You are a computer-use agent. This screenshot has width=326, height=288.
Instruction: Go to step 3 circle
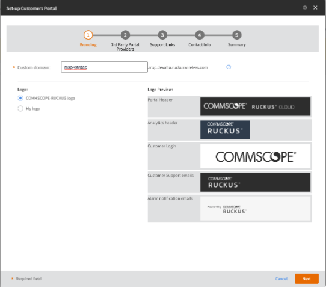(x=162, y=35)
